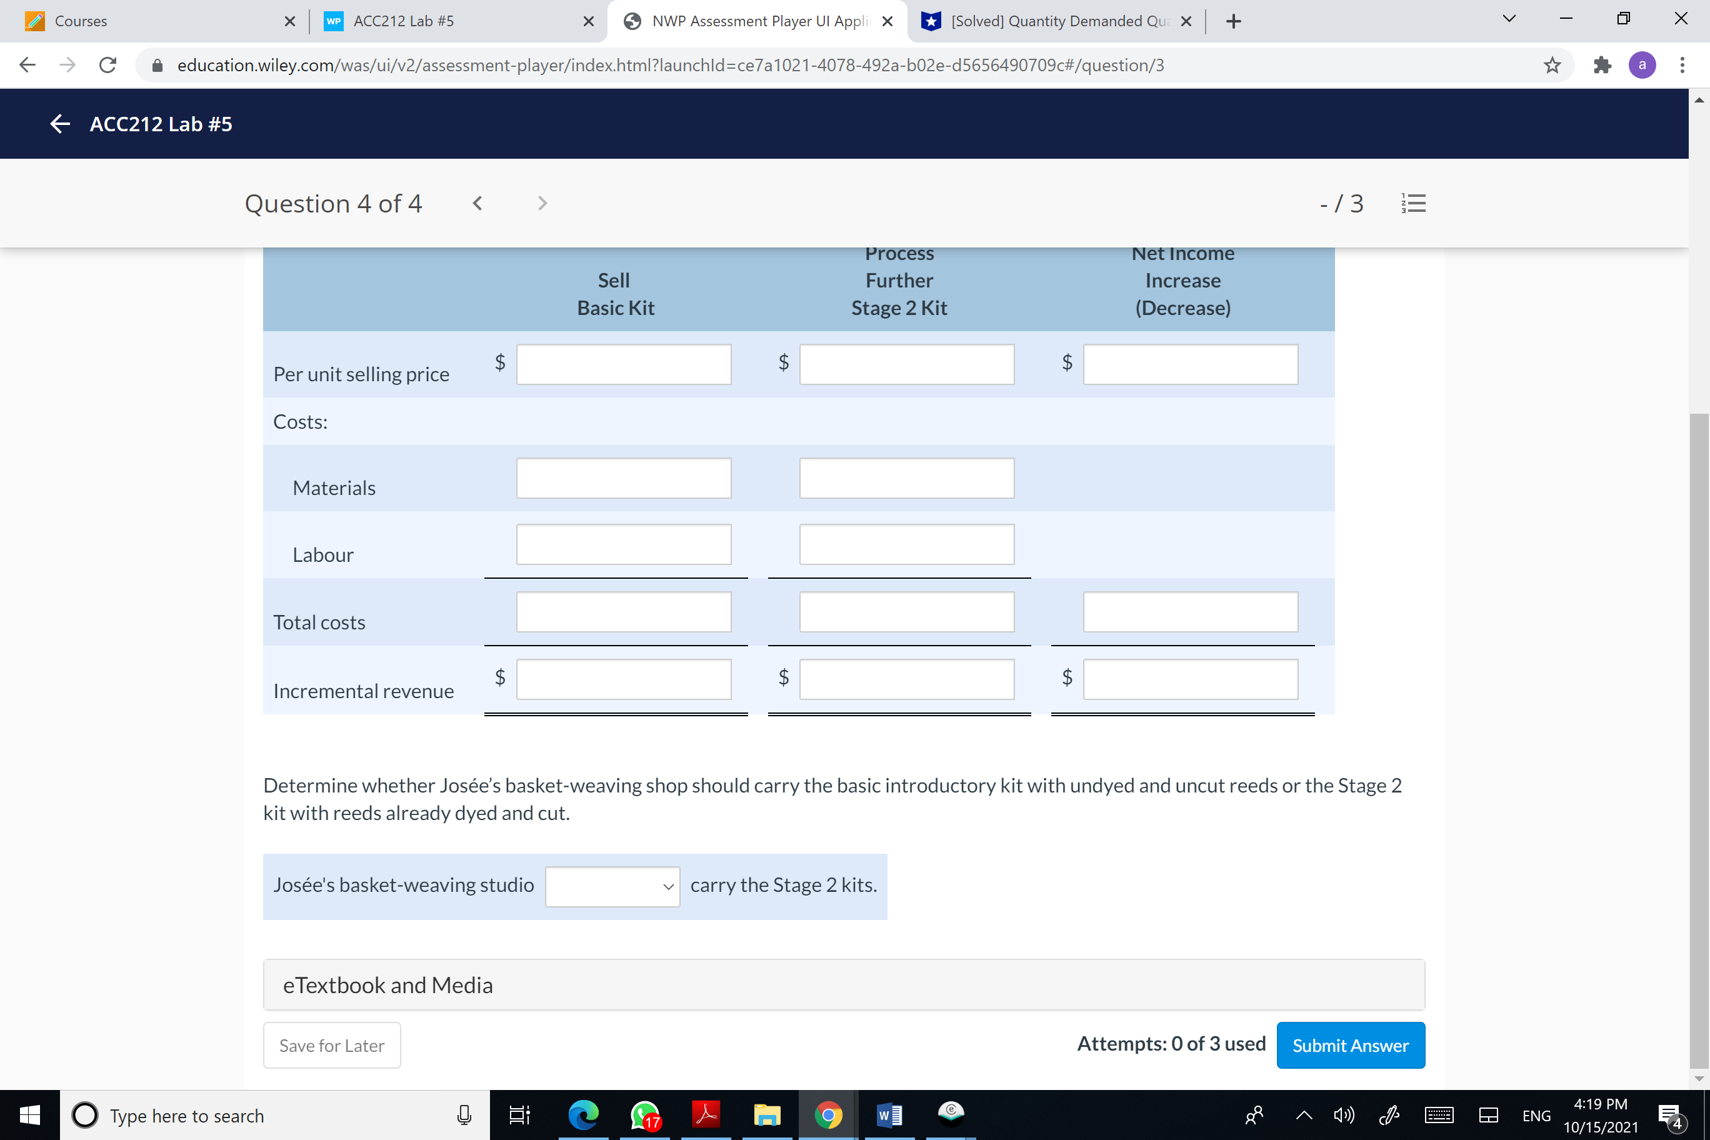Go to the next question arrow
1710x1140 pixels.
click(x=542, y=203)
